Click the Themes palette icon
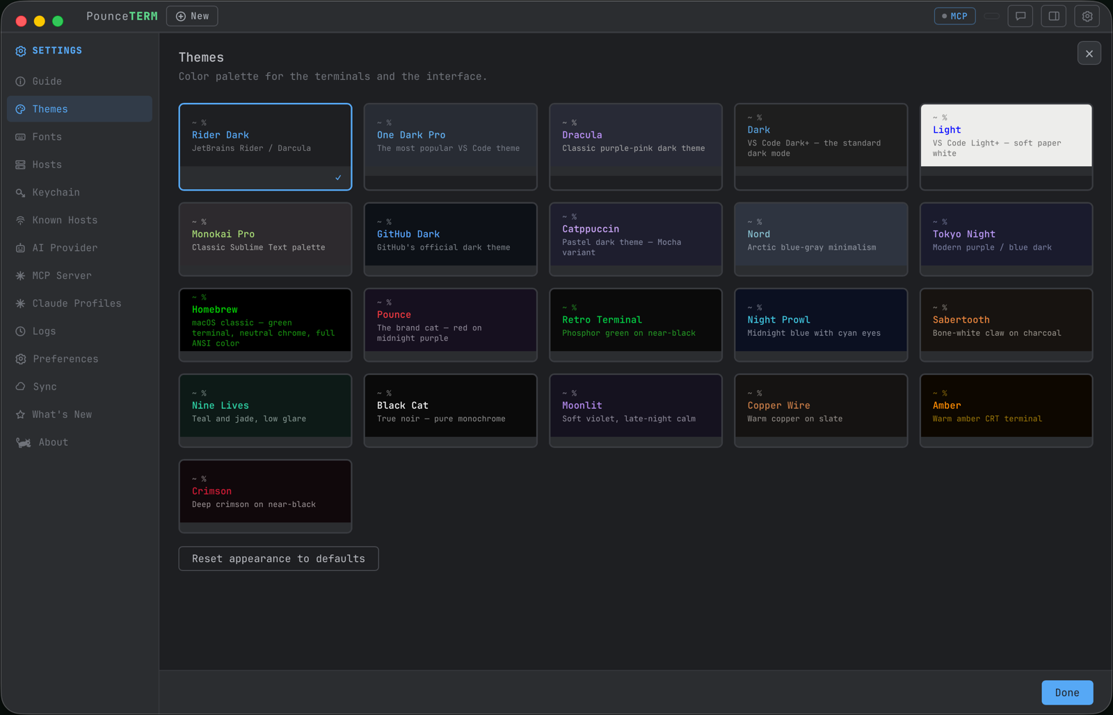The height and width of the screenshot is (715, 1113). point(20,109)
